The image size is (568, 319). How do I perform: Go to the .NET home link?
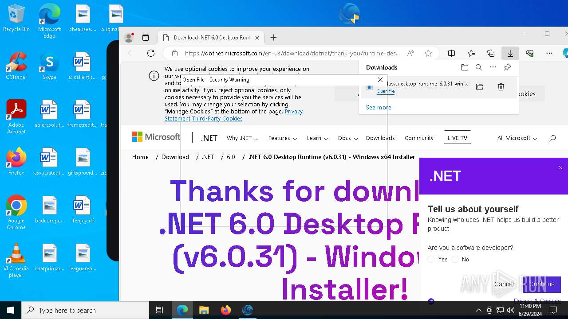pos(209,138)
